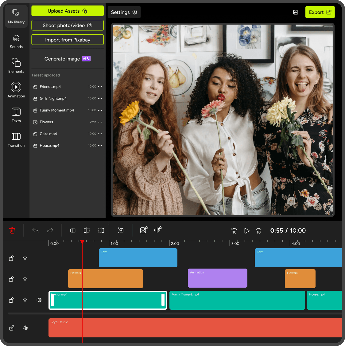Play the video preview
345x346 pixels.
click(247, 231)
